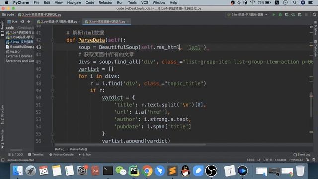318x179 pixels.
Task: Open the run configuration dropdown
Action: [247, 14]
